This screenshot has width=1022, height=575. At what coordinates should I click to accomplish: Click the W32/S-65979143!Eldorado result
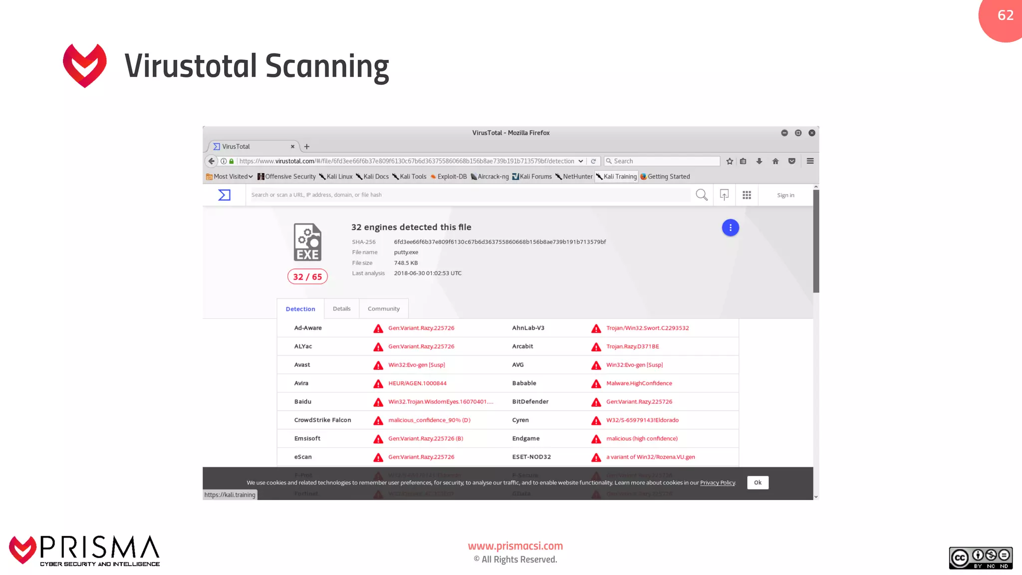pos(642,421)
